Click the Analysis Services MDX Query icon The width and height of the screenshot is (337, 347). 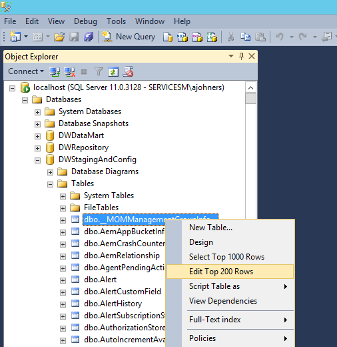182,37
